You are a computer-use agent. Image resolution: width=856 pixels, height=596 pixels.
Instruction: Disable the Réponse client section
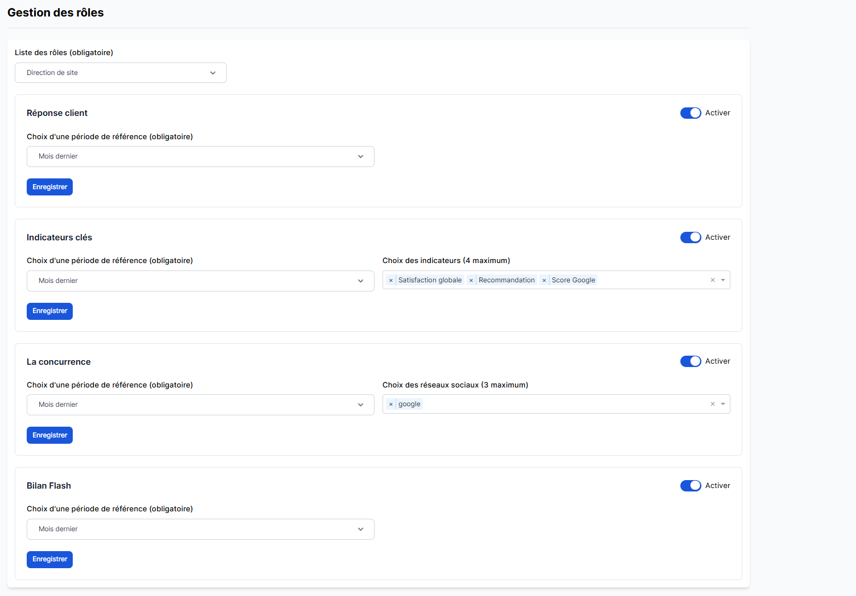pyautogui.click(x=691, y=113)
